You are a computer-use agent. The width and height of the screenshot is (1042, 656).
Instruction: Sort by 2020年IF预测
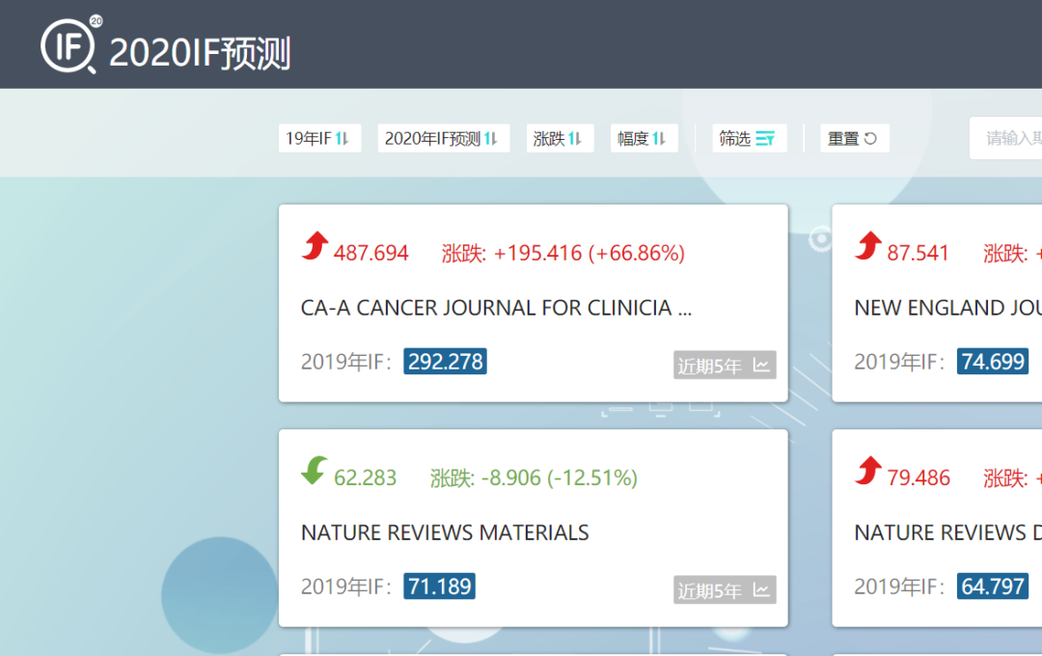[443, 138]
